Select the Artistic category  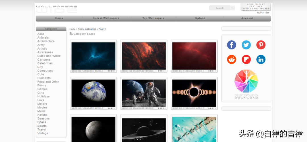[x=42, y=49]
